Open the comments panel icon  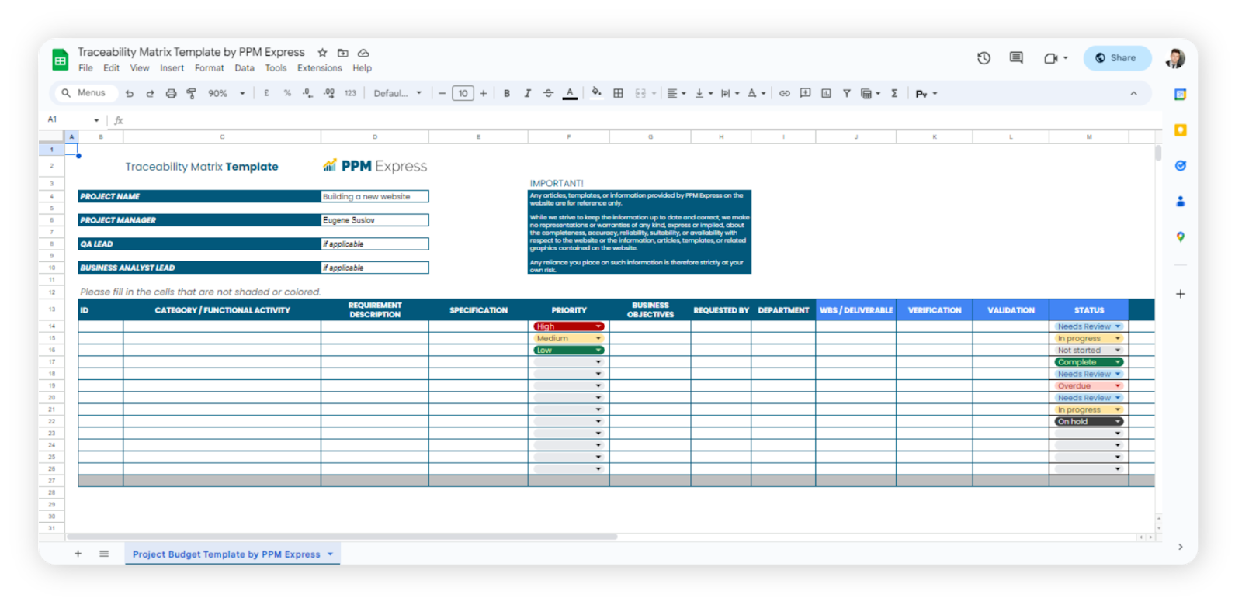tap(1016, 58)
